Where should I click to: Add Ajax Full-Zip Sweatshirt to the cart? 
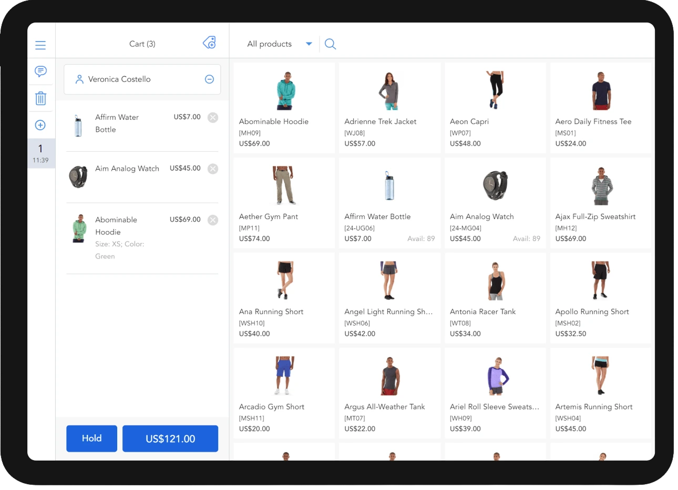click(601, 203)
